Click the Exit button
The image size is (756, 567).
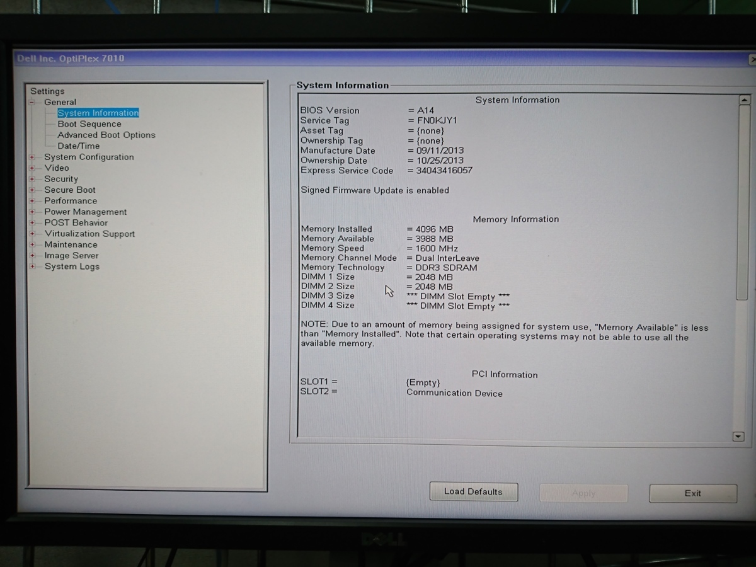tap(693, 493)
